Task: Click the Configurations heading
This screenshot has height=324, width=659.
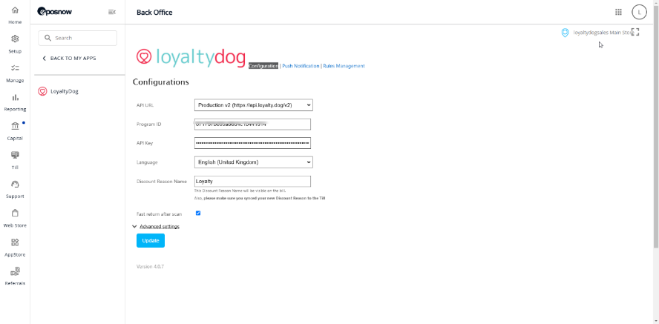Action: click(x=161, y=82)
